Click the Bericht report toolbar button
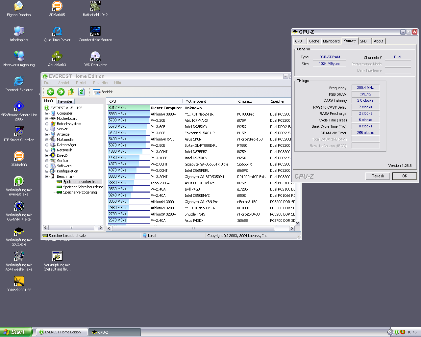Screen dimensions: 421x337 tap(103, 92)
